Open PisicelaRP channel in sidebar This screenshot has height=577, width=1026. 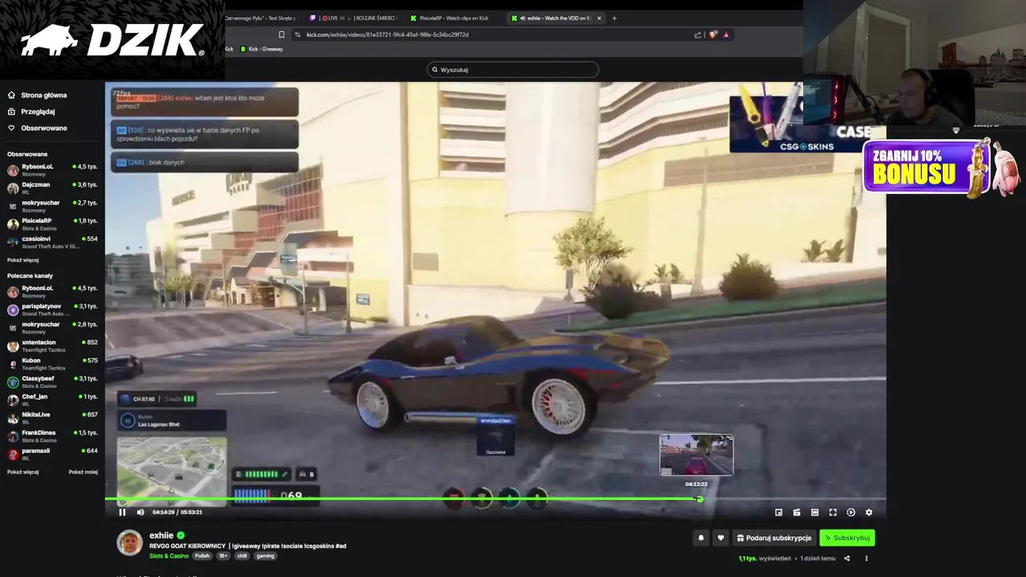click(52, 224)
